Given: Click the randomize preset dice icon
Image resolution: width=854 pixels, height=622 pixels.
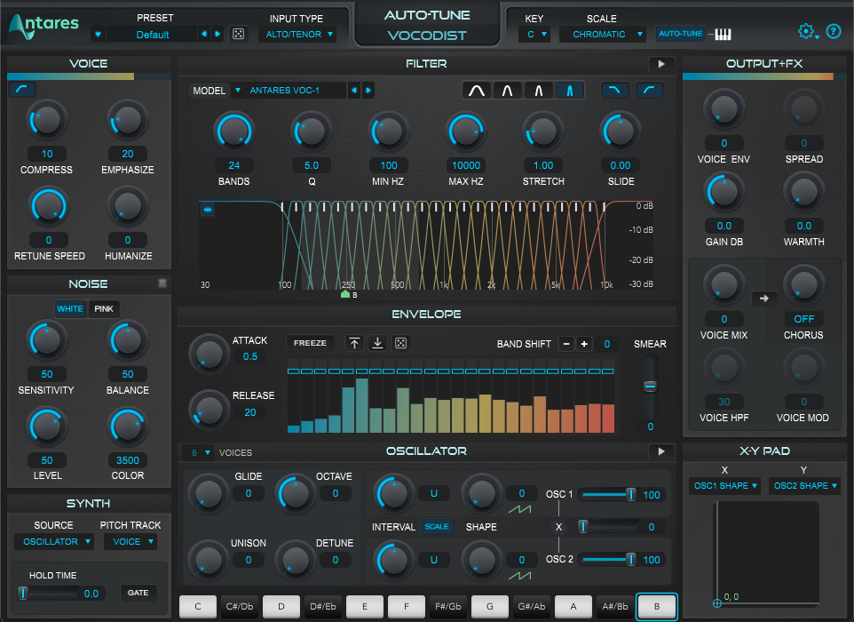Looking at the screenshot, I should (238, 34).
